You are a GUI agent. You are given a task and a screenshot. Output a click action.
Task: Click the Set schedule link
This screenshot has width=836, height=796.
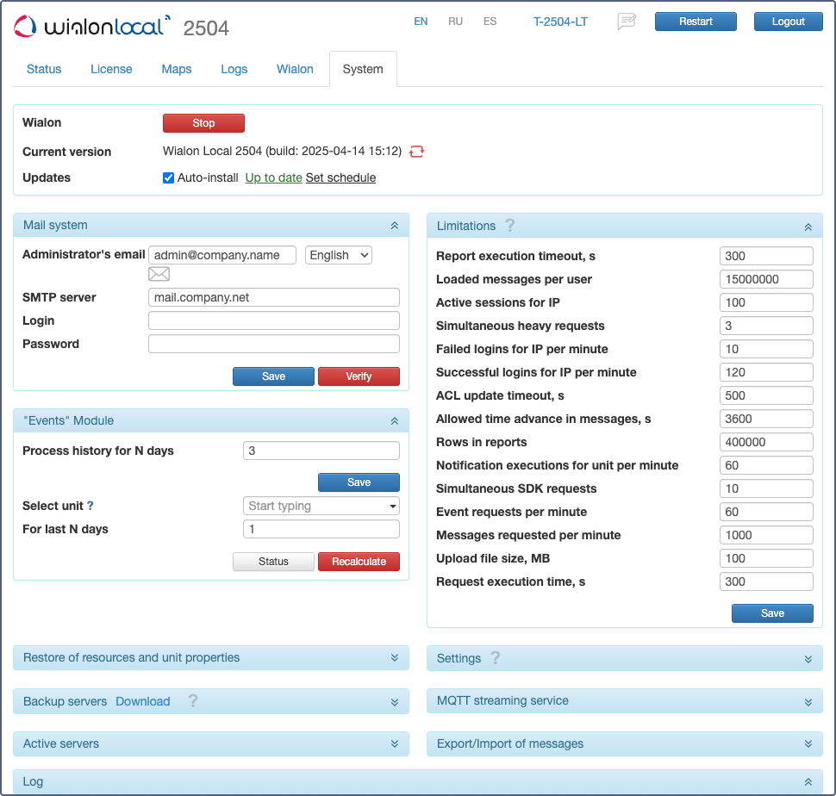tap(340, 178)
